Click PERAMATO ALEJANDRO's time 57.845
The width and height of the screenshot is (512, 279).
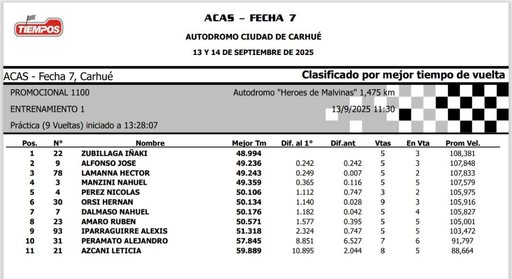(249, 241)
